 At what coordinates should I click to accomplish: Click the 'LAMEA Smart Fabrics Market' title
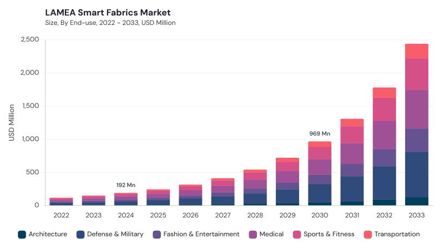(108, 12)
